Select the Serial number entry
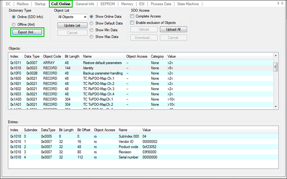 click(143, 157)
